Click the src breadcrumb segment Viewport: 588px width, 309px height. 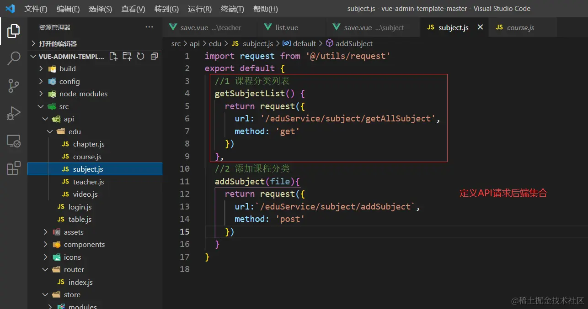tap(176, 43)
